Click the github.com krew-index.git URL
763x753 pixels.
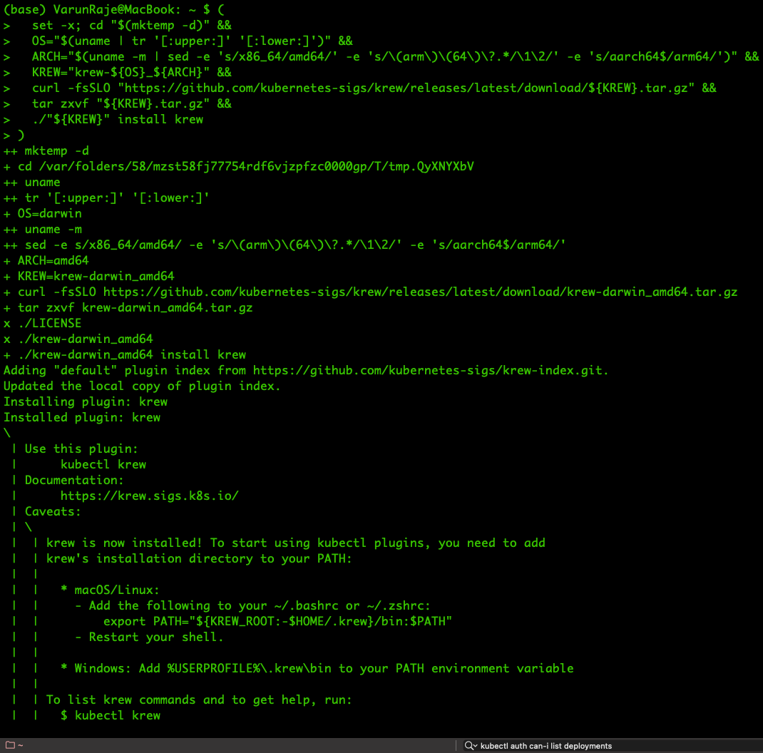[x=431, y=370]
